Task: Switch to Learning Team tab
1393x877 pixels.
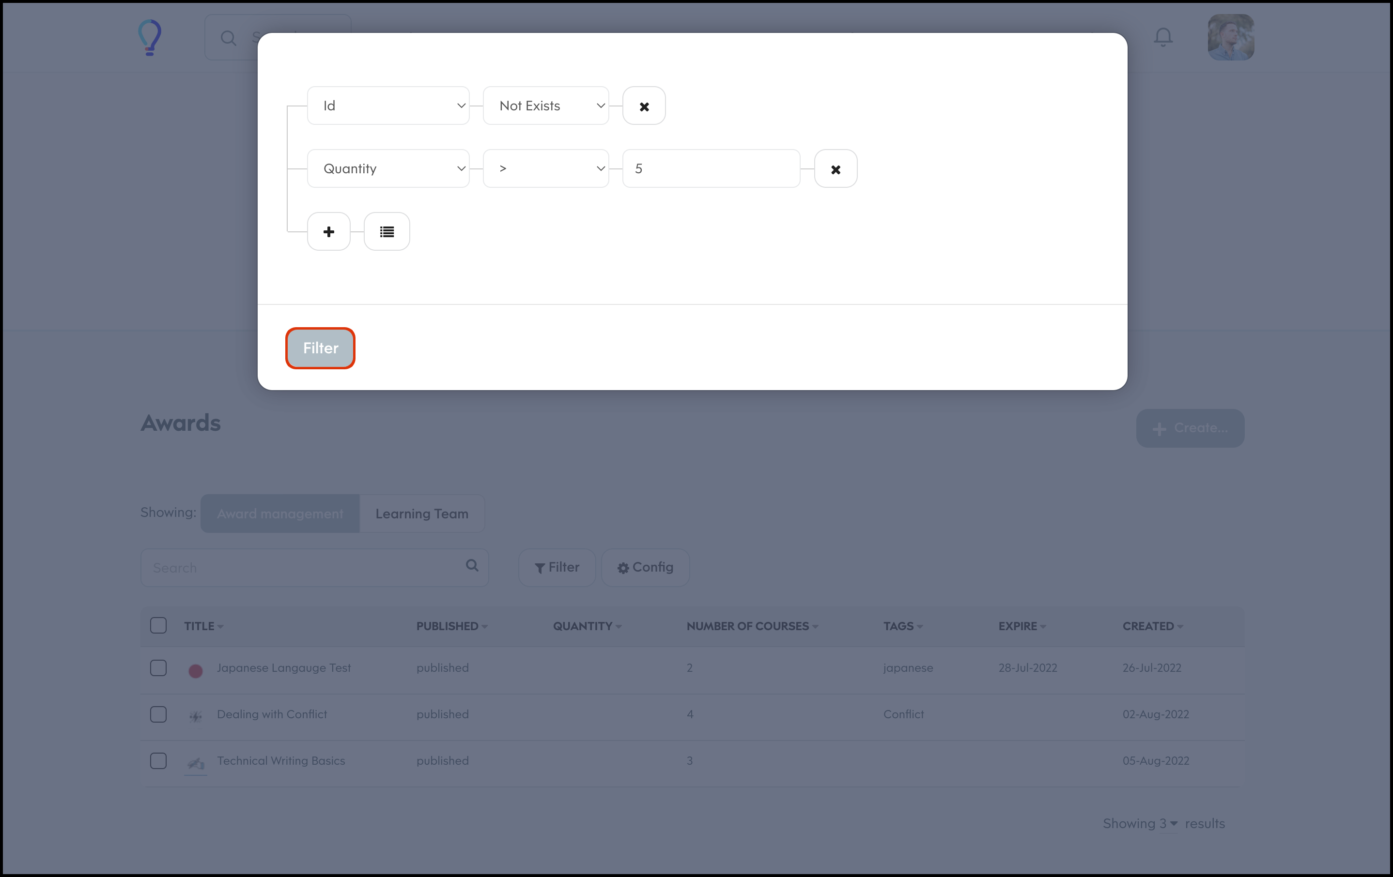Action: coord(422,514)
